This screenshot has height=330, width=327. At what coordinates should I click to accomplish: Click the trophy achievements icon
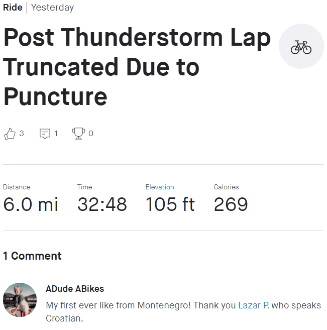(x=78, y=134)
